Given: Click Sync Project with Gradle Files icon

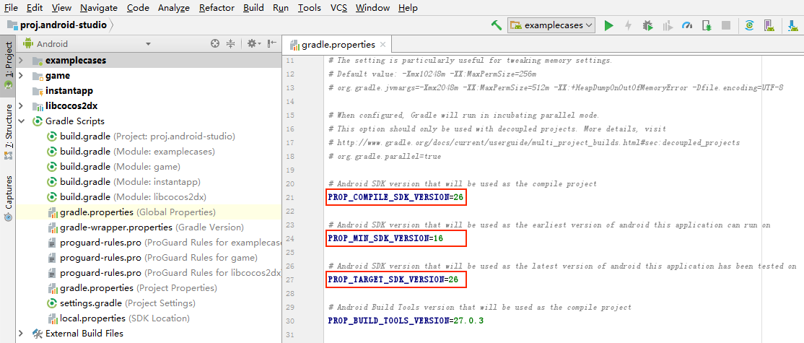Looking at the screenshot, I should point(750,25).
